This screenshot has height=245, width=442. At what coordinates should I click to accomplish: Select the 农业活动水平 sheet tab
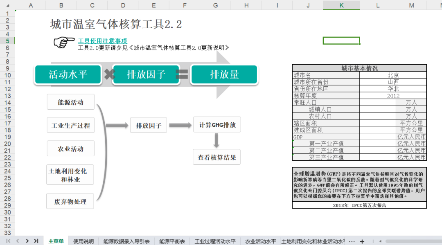pos(260,241)
